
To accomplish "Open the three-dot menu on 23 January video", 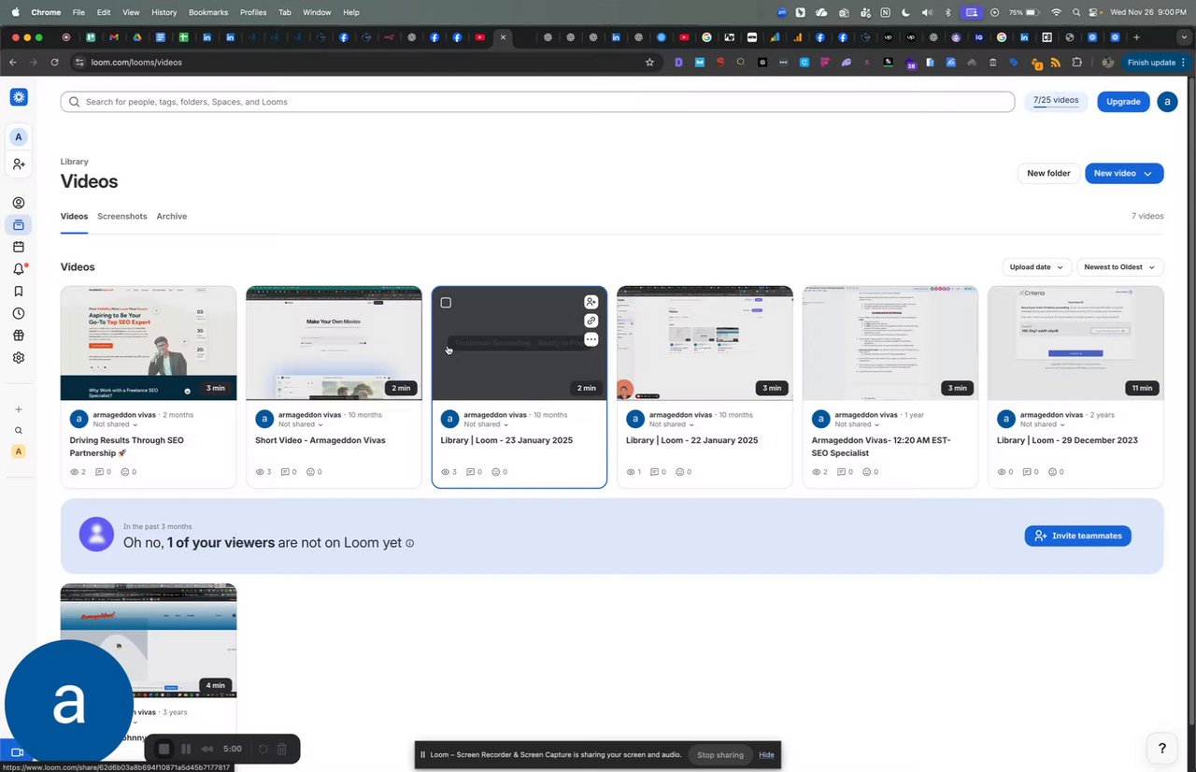I will pos(591,339).
